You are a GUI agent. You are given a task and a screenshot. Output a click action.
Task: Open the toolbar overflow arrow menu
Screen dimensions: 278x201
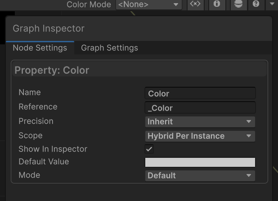(272, 4)
